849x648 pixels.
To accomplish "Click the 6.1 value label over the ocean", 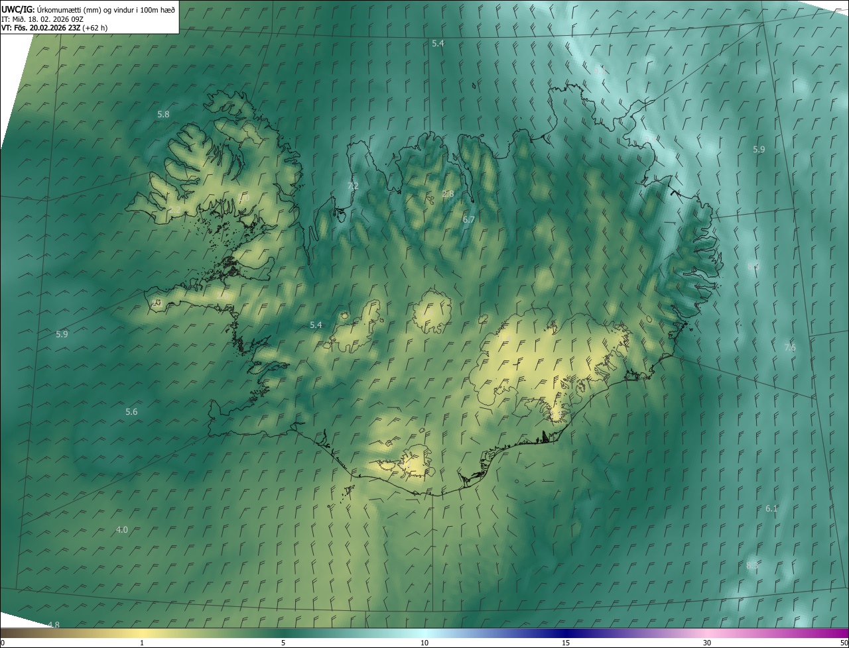I will click(771, 509).
